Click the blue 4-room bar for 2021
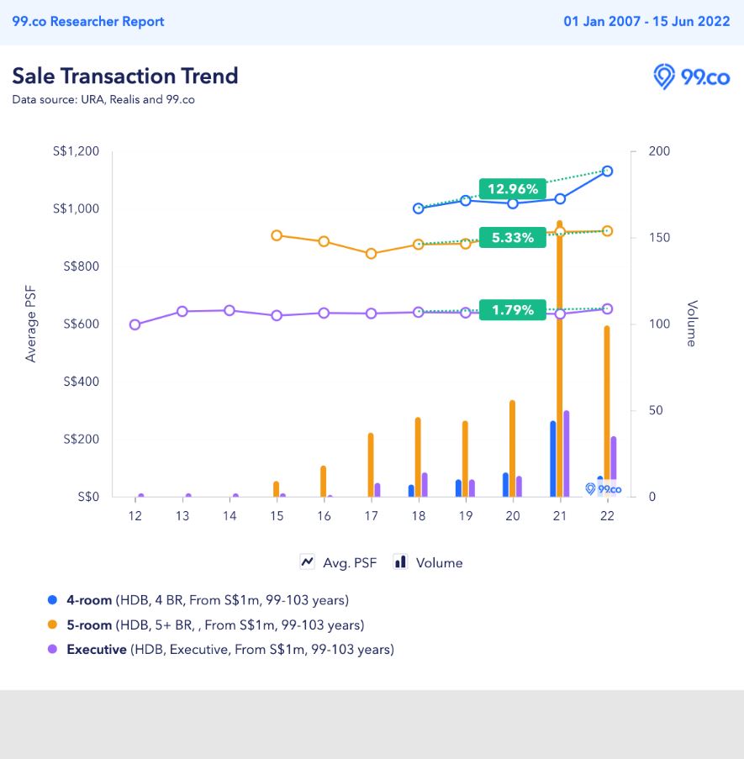The width and height of the screenshot is (744, 759). [x=552, y=459]
